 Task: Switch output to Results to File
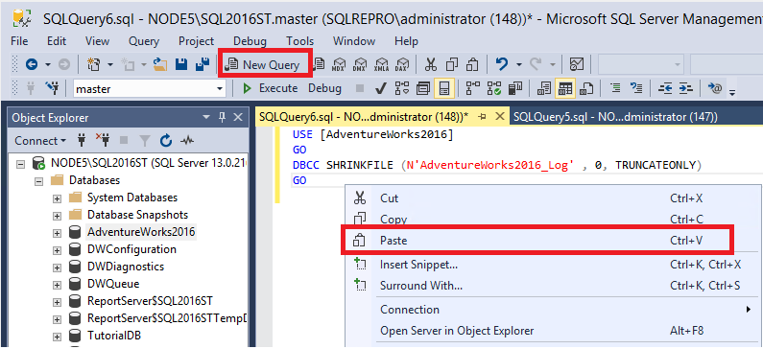(586, 88)
